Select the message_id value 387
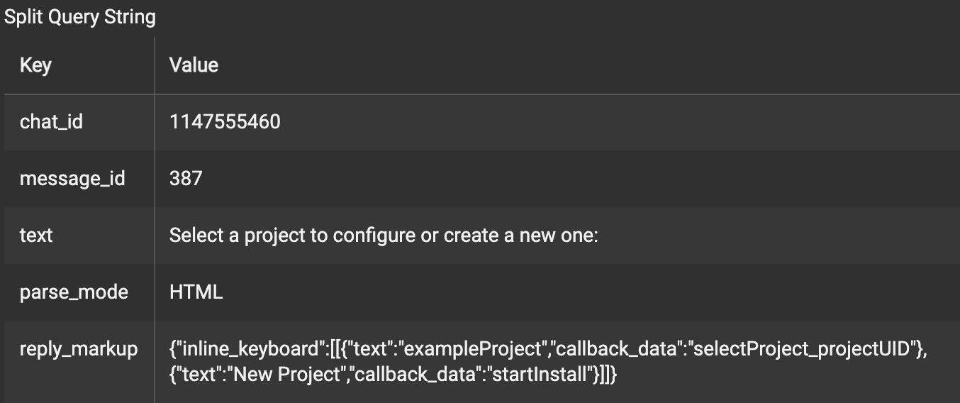Viewport: 960px width, 403px height. pos(186,179)
